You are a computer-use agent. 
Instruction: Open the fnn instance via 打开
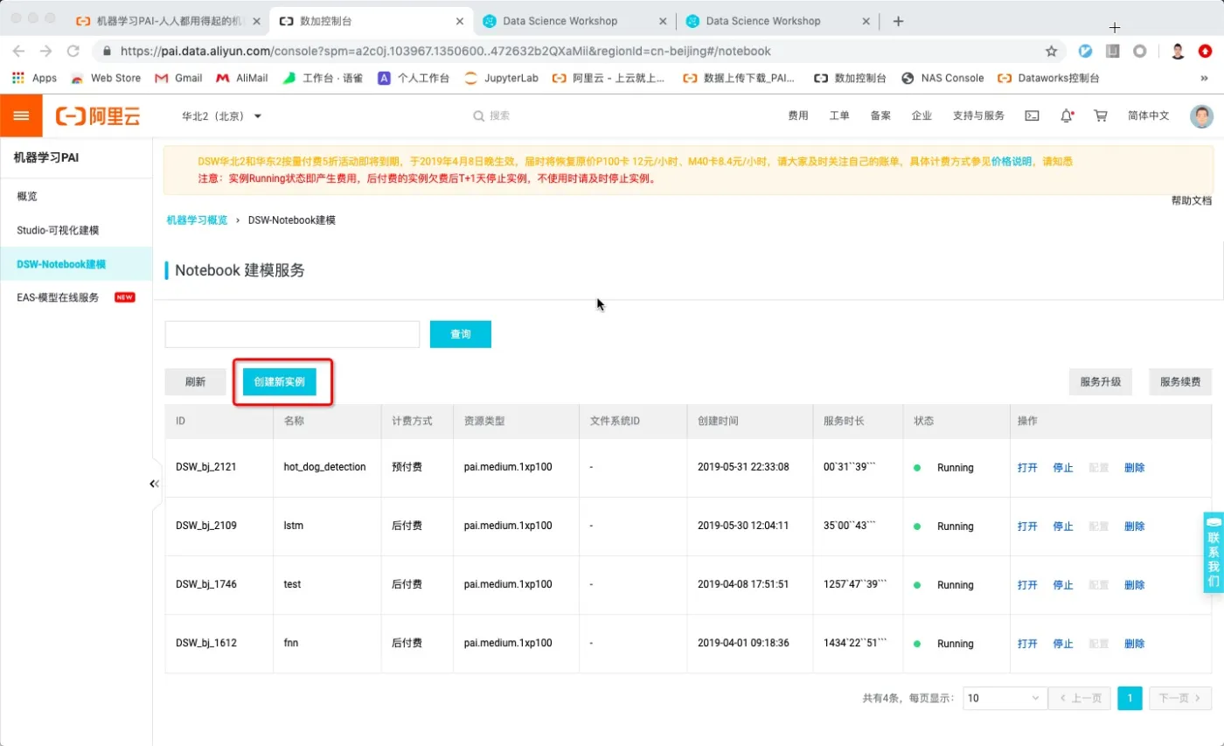[x=1027, y=644]
